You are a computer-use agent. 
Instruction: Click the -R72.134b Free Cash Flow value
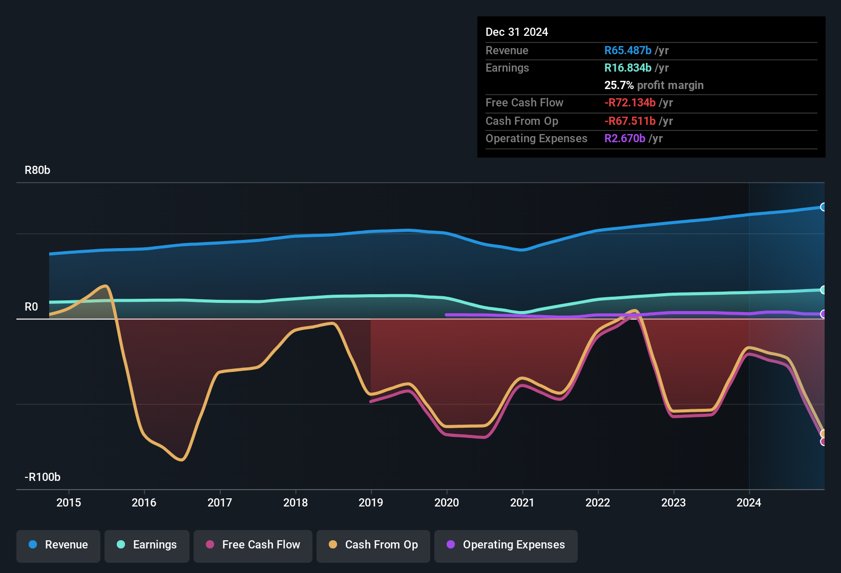630,102
